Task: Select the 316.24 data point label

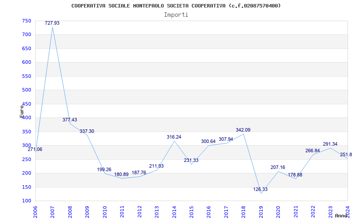Action: (174, 137)
